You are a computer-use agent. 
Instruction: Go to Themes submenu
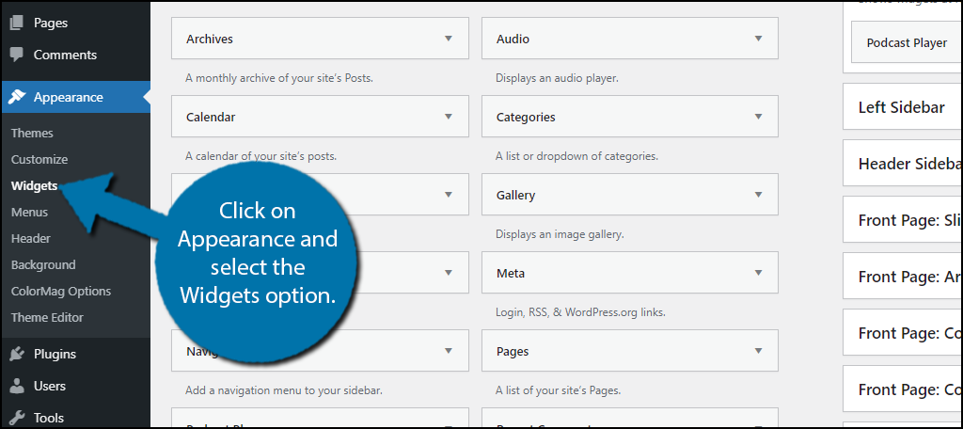click(32, 133)
